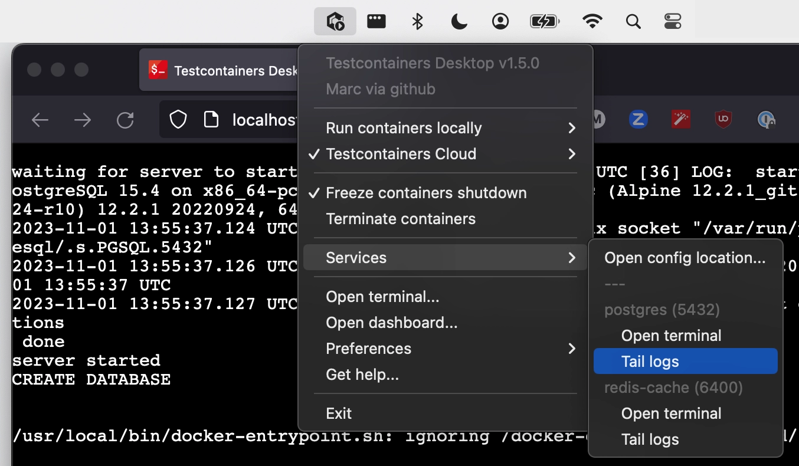Click the Control Center switches icon
799x466 pixels.
(x=672, y=21)
